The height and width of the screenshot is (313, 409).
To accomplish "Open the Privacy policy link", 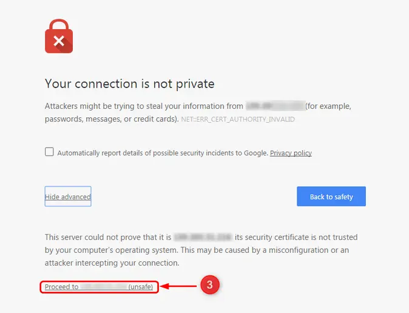I will click(x=291, y=153).
